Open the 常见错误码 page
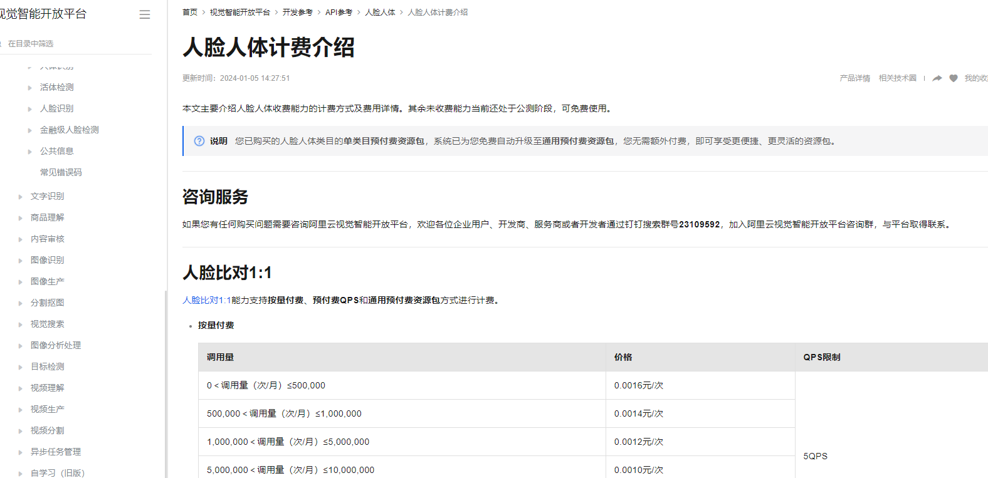 click(61, 172)
